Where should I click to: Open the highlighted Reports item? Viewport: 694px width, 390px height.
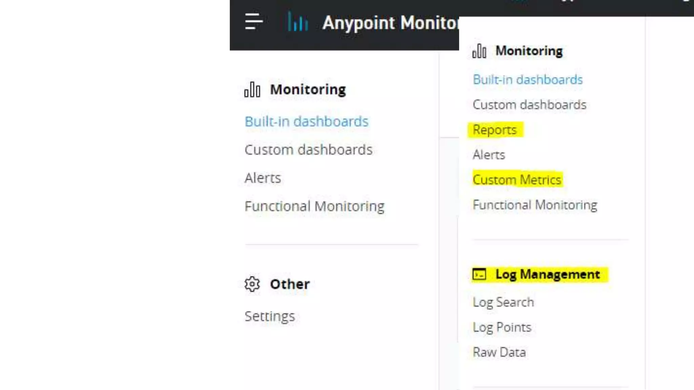pos(495,130)
